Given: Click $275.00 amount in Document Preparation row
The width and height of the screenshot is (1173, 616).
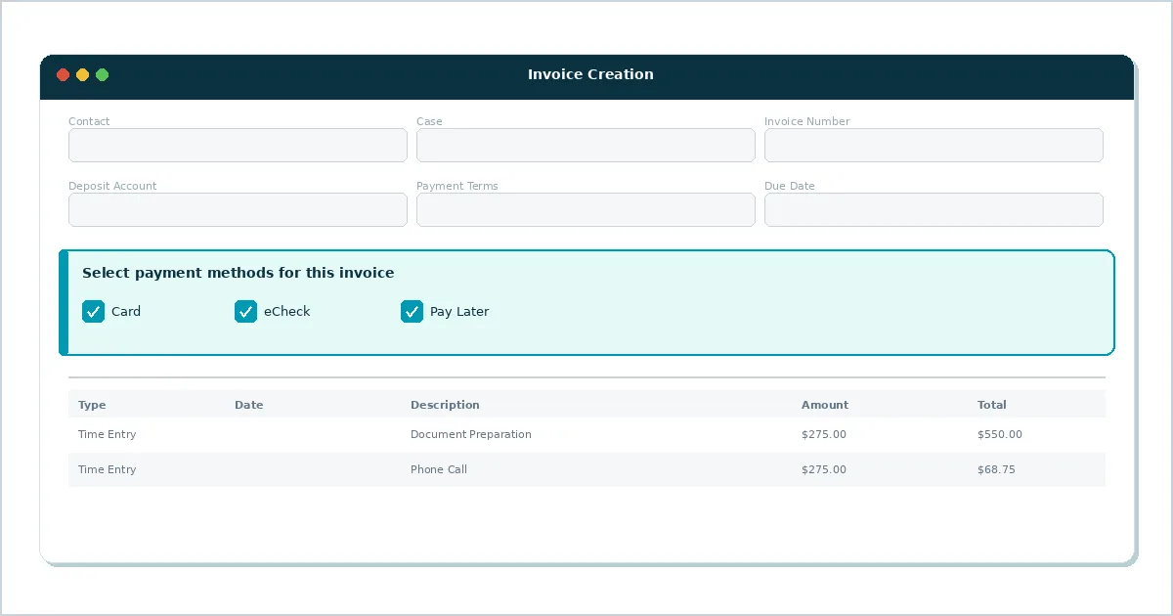Looking at the screenshot, I should [x=824, y=435].
